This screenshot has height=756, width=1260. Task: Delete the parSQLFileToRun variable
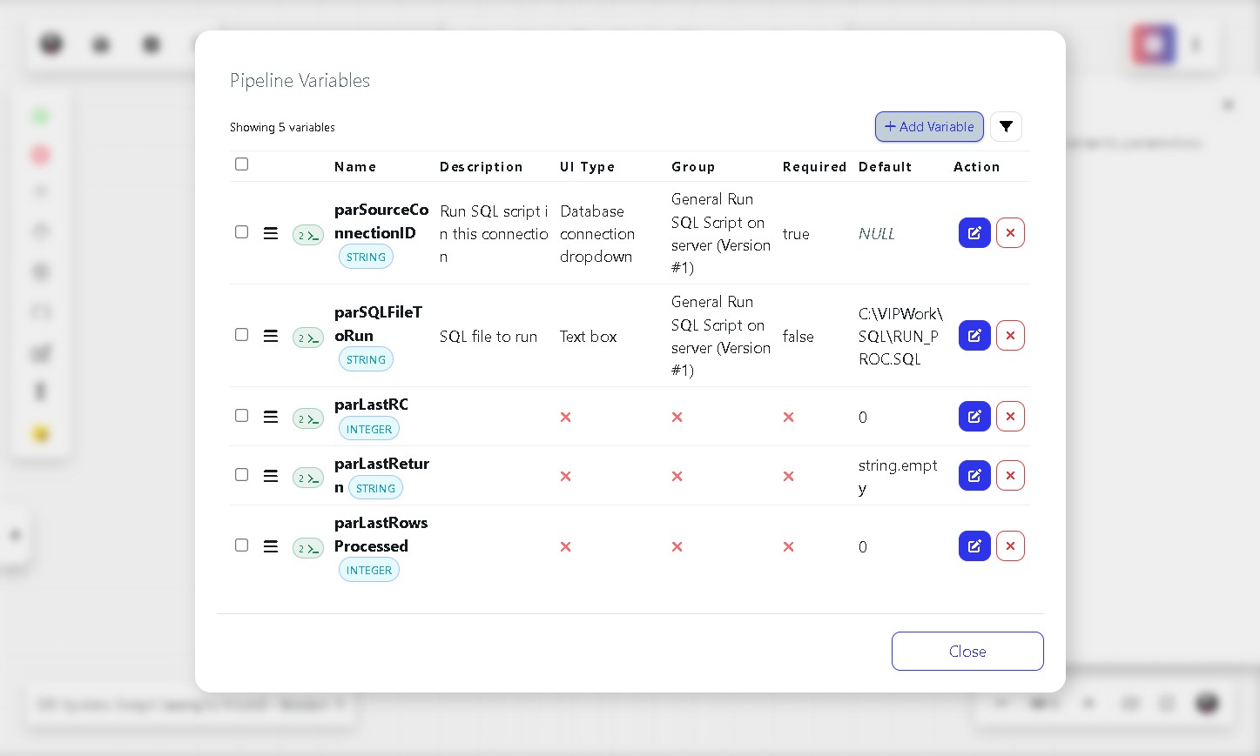tap(1010, 336)
